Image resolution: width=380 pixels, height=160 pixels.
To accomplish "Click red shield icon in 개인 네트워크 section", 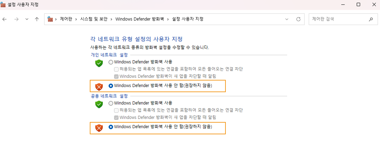I will 99,87.
